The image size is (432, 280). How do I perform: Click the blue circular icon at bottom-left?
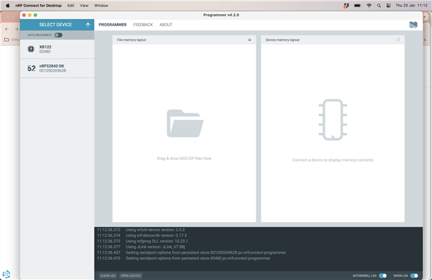tap(6, 274)
